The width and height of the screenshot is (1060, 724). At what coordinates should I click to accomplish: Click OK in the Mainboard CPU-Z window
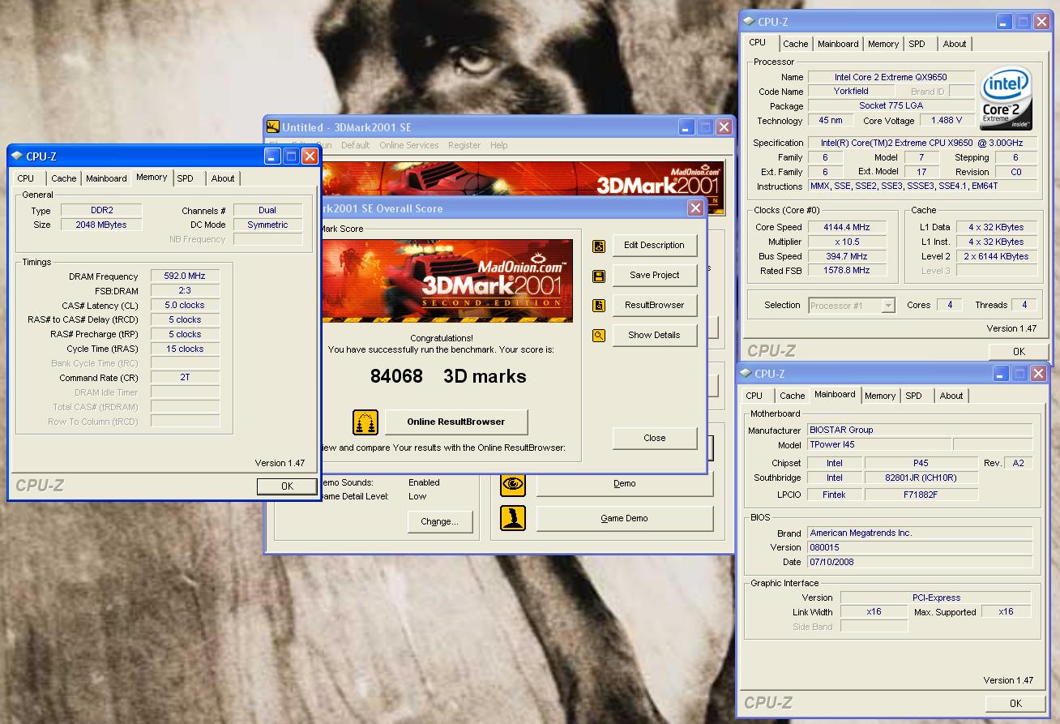pos(1015,703)
